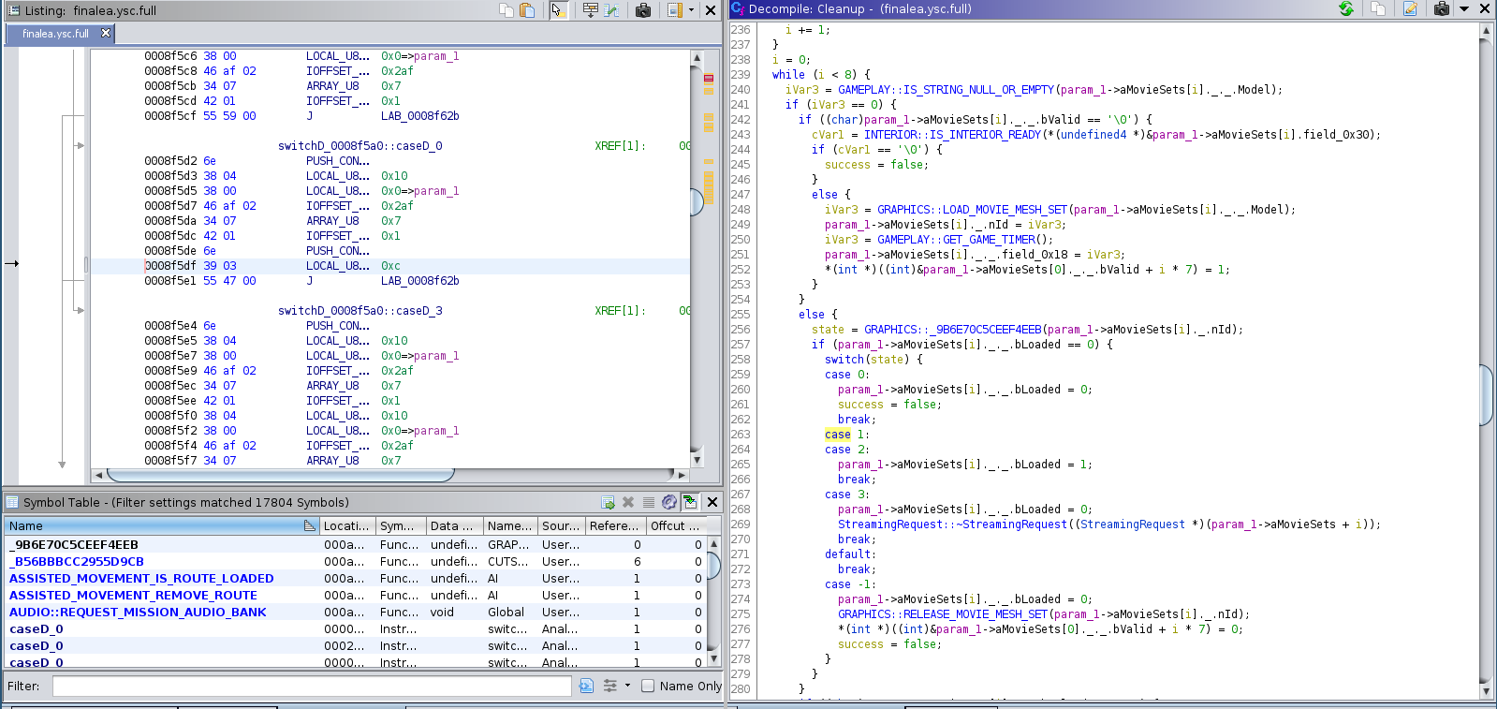Toggle Symbol Table navigation on selection

[x=690, y=502]
